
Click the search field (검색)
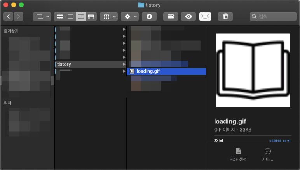point(273,17)
